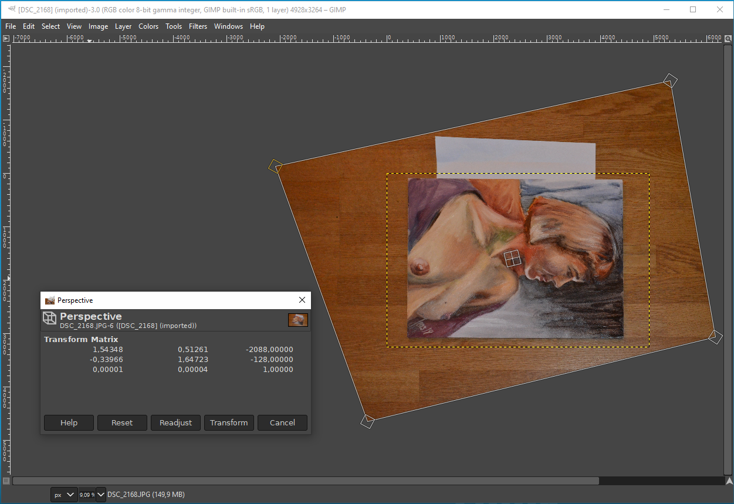Click the horizontal ruler at the top
This screenshot has height=504, width=734.
click(x=367, y=38)
